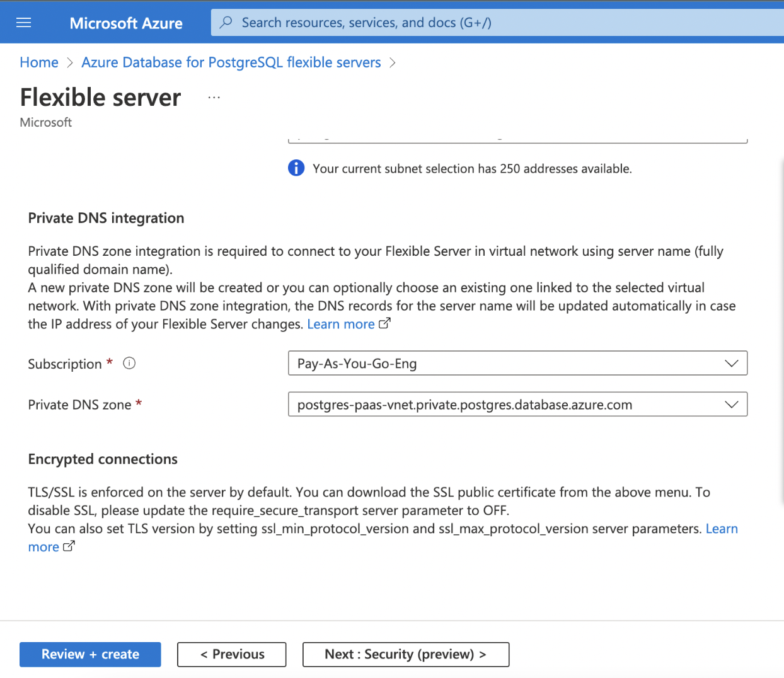Viewport: 784px width, 678px height.
Task: Expand the Private DNS zone dropdown chevron
Action: (x=731, y=405)
